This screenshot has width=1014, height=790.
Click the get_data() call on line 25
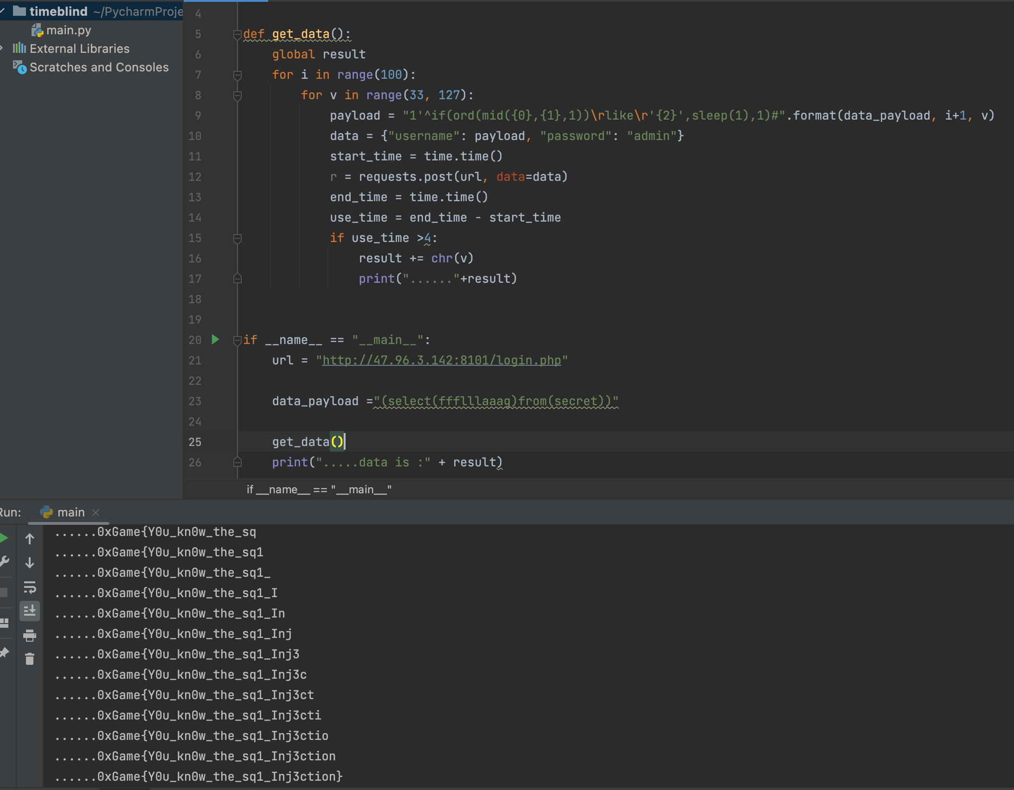click(308, 441)
